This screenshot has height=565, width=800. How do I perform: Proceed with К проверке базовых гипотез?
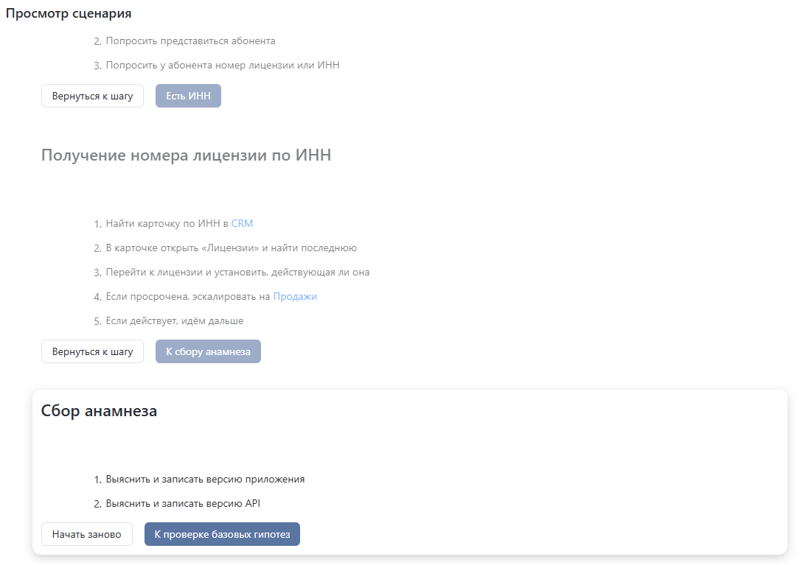click(x=222, y=534)
